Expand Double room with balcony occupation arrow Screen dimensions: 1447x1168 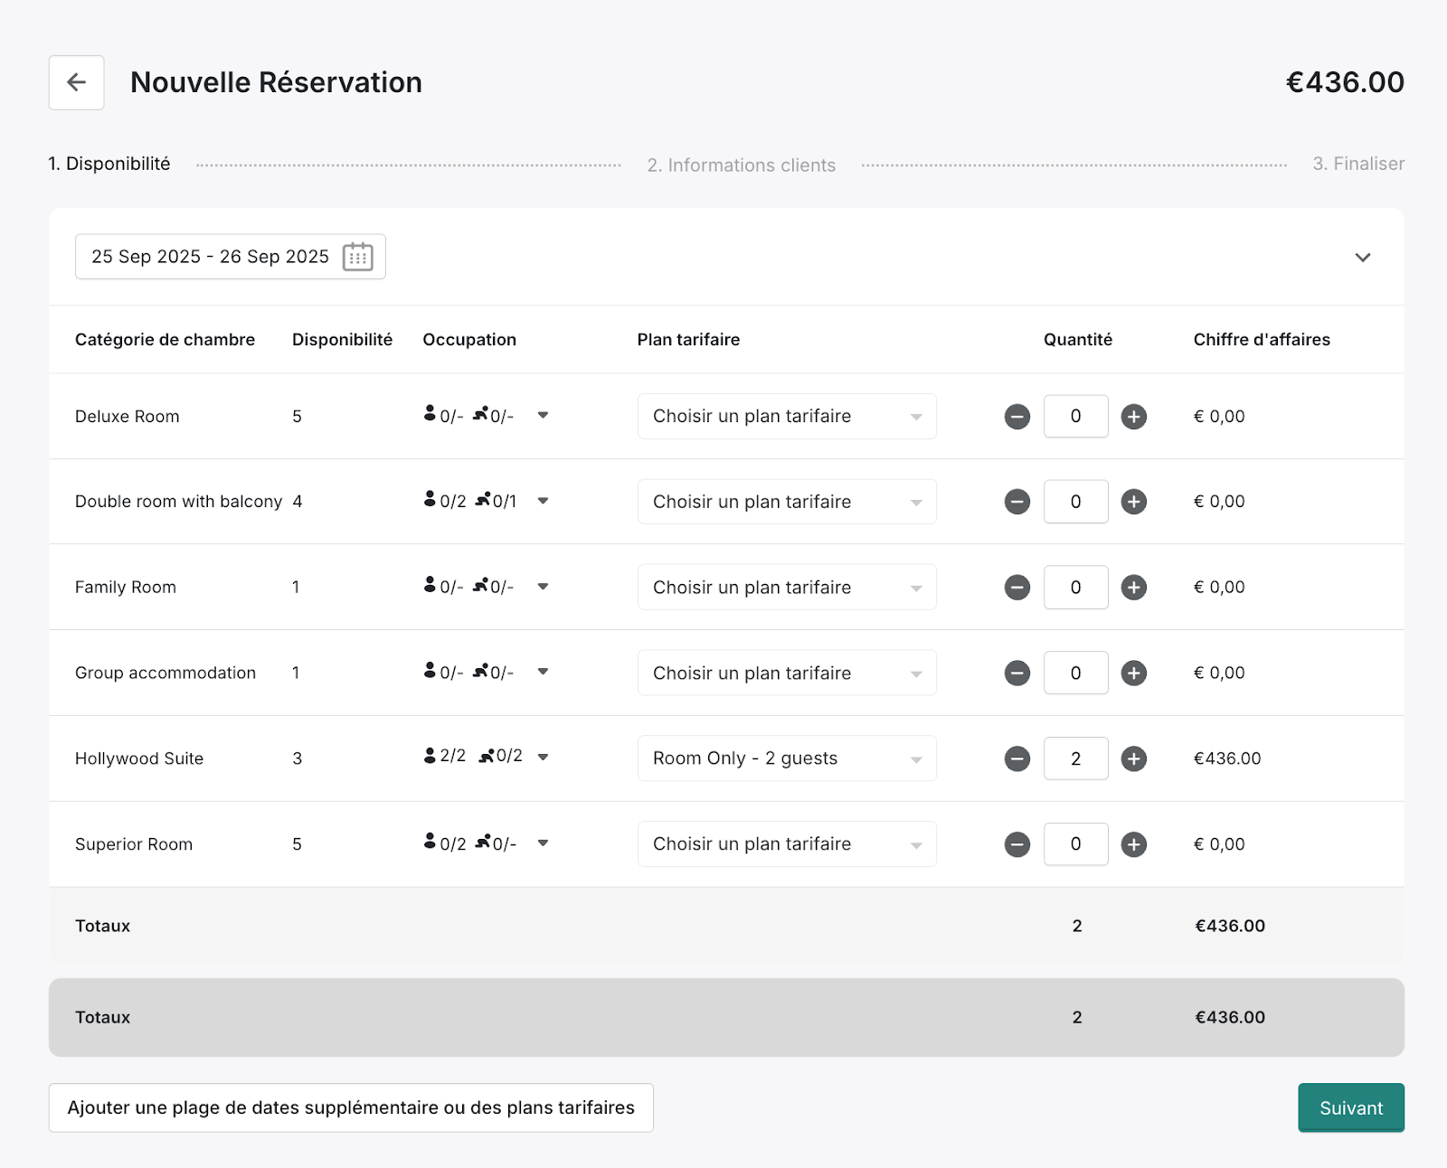pos(543,501)
